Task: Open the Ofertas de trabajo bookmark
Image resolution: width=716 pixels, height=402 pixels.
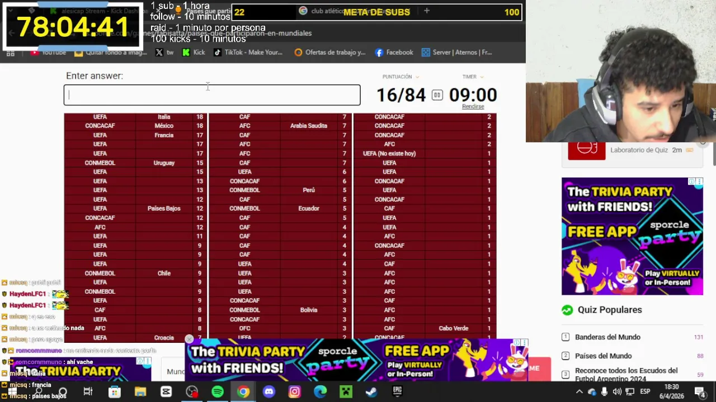Action: (329, 52)
